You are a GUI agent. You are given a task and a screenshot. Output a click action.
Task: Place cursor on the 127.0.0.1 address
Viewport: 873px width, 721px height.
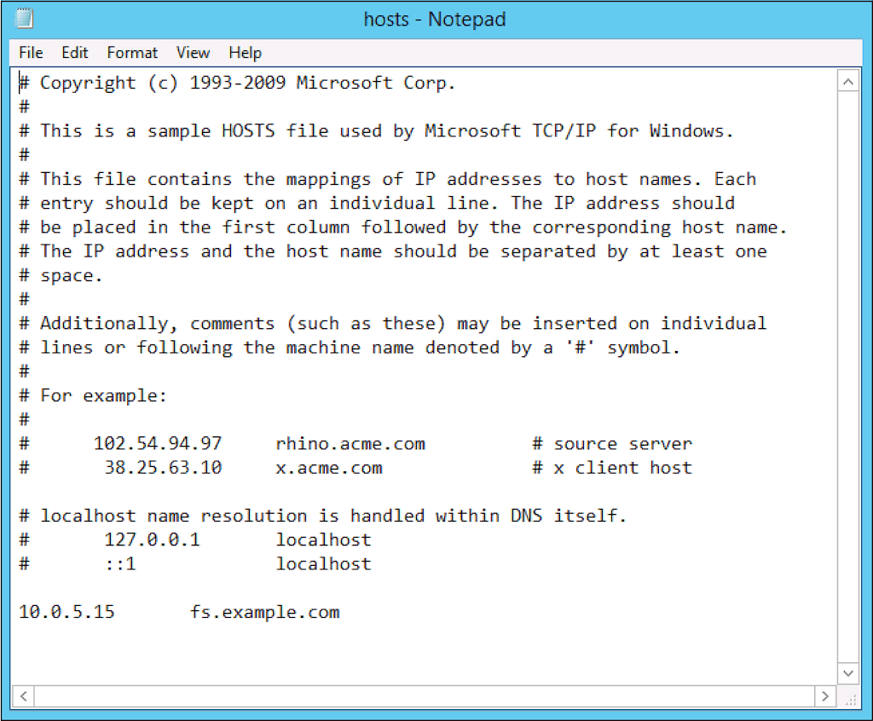pyautogui.click(x=152, y=540)
